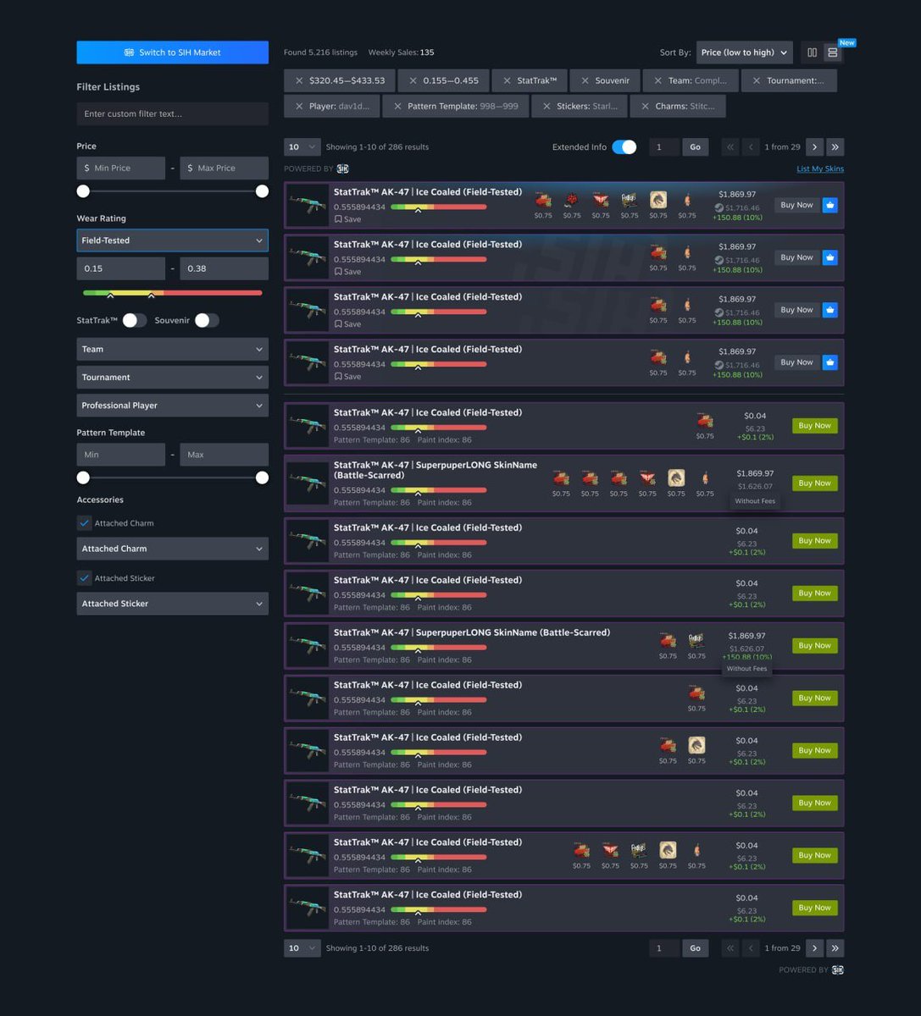Uncheck the Attached Sticker checkbox
Viewport: 921px width, 1016px height.
click(x=84, y=578)
